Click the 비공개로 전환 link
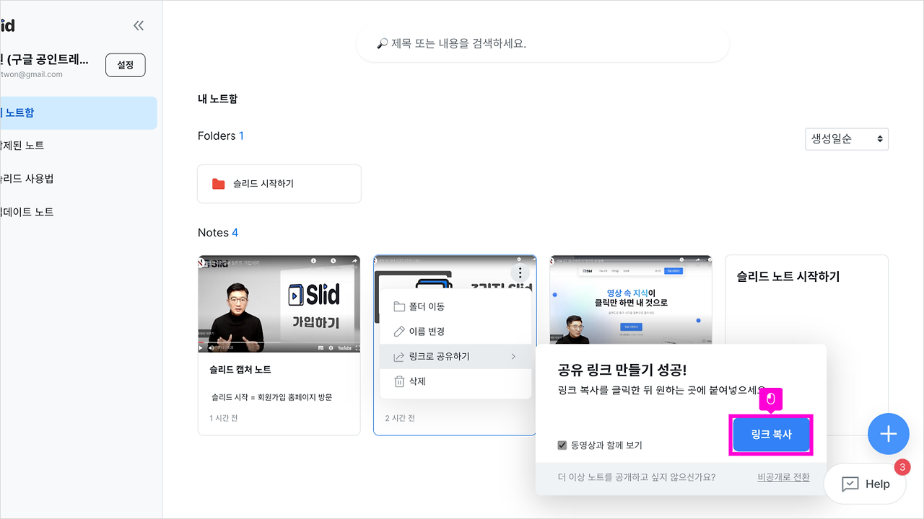 783,476
